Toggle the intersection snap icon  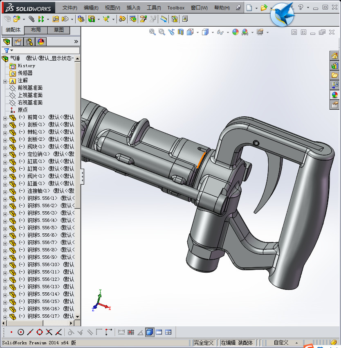[x=49, y=332]
